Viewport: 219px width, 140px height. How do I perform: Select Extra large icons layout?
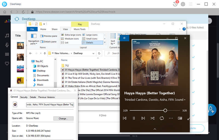pos(71,35)
